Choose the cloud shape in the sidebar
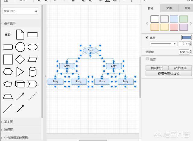The image size is (193, 141). (x=8, y=84)
